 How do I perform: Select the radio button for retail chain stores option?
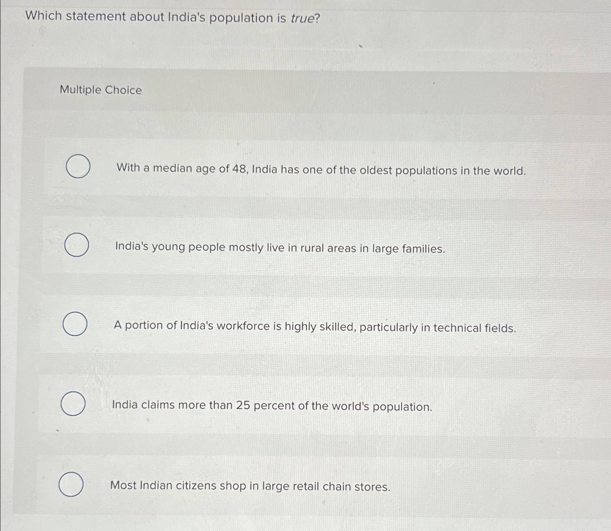71,484
